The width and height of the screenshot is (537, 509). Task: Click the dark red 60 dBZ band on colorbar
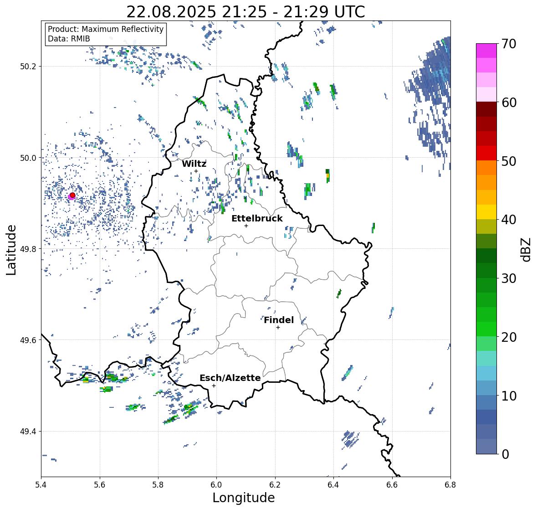tap(486, 109)
